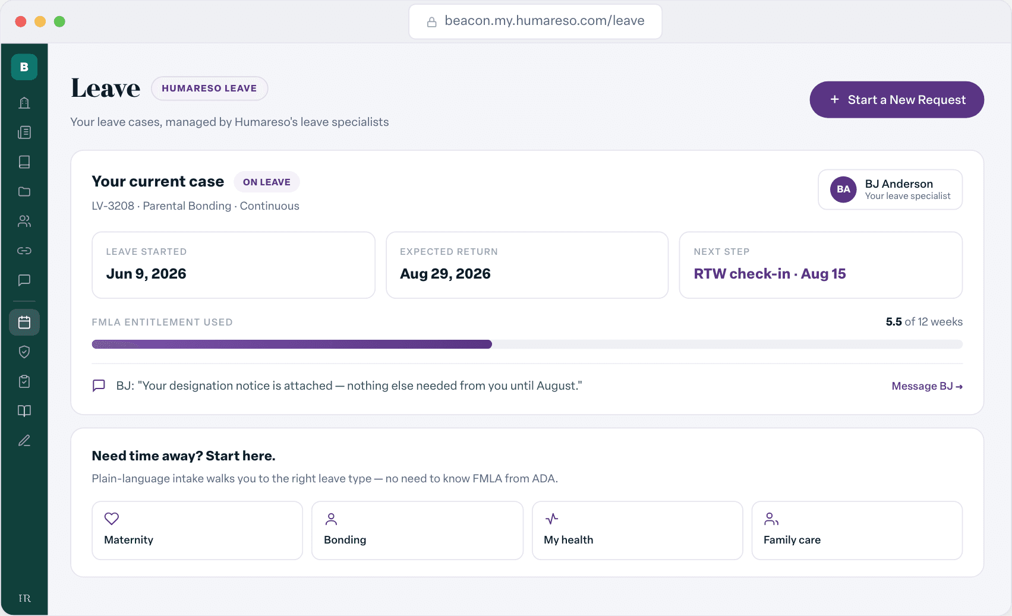
Task: Click the BA avatar of BJ Anderson
Action: click(843, 189)
